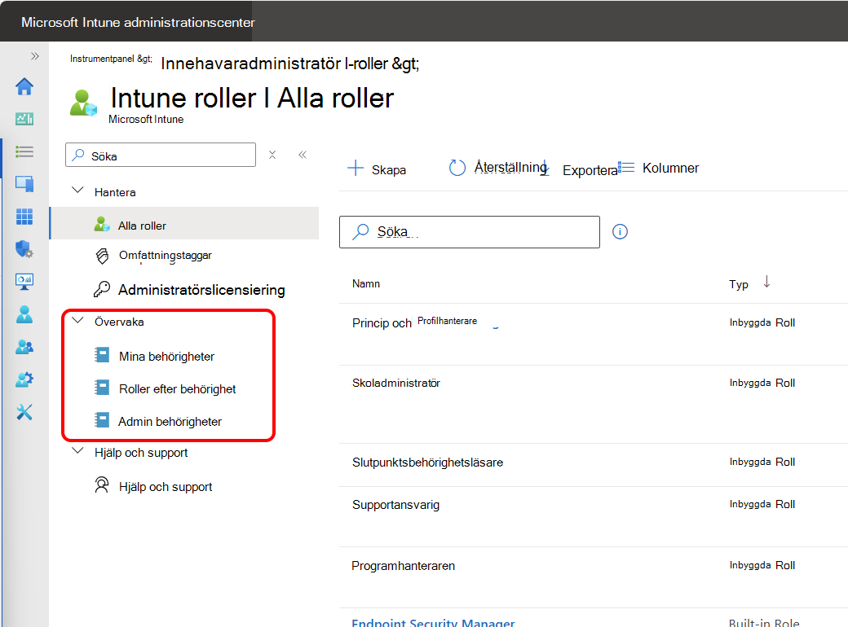This screenshot has height=627, width=848.
Task: Collapse the Hantera section
Action: pyautogui.click(x=77, y=191)
